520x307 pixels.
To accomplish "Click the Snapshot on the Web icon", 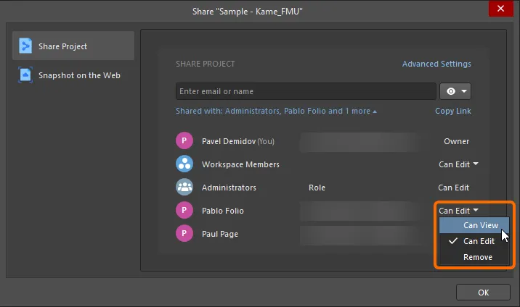I will click(25, 75).
